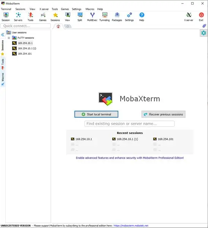The image size is (208, 228).
Task: Click the Servers toolbar icon
Action: pyautogui.click(x=18, y=17)
